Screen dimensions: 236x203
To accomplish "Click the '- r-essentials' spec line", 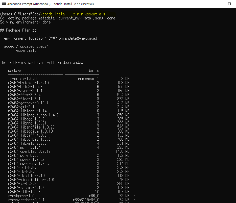I will coord(22,50).
